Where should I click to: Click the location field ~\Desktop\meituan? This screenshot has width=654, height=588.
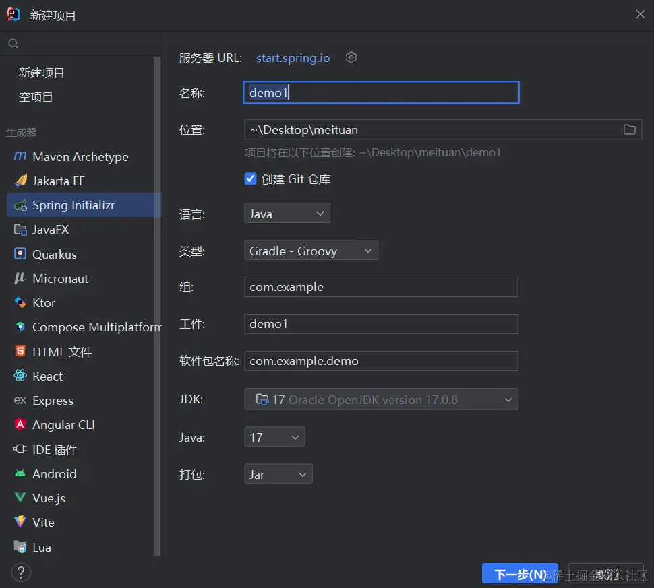tap(443, 129)
